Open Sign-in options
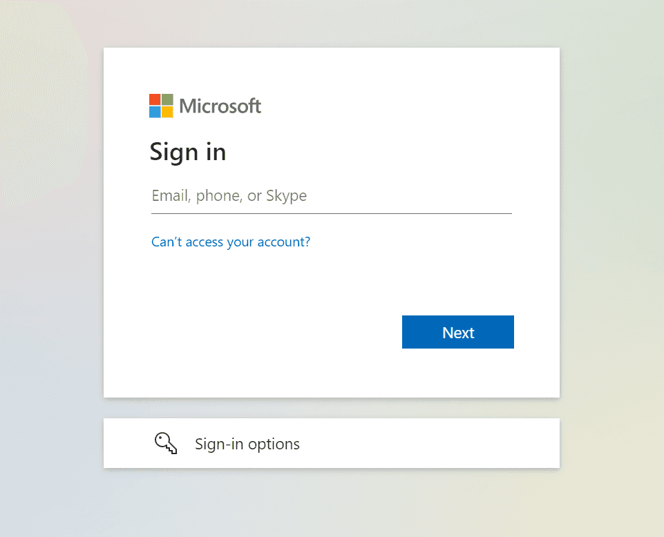This screenshot has width=664, height=537. click(x=332, y=443)
